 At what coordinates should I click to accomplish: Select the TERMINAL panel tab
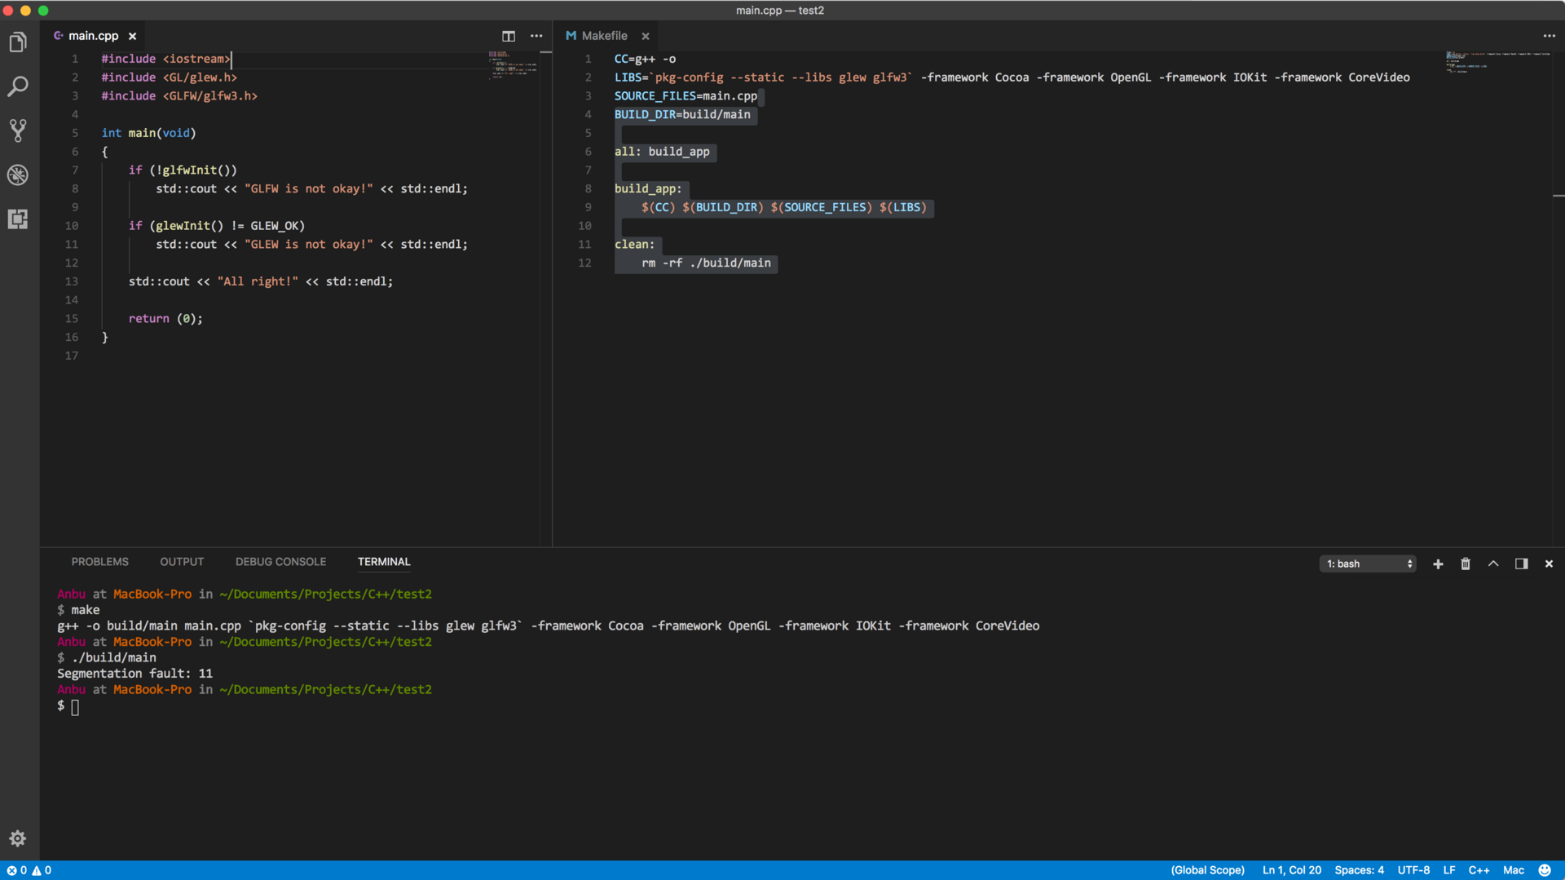[x=384, y=562]
